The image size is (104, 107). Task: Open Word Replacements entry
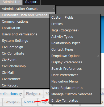[x=75, y=88]
